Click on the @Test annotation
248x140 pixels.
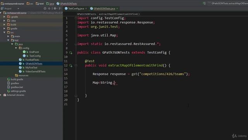[x=90, y=61]
